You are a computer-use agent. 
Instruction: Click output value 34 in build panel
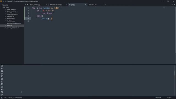(2, 95)
